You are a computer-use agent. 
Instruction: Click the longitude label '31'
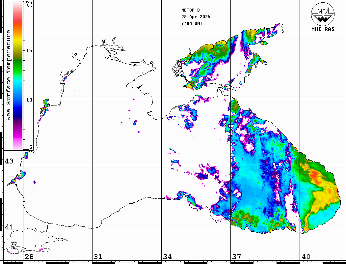point(98,257)
